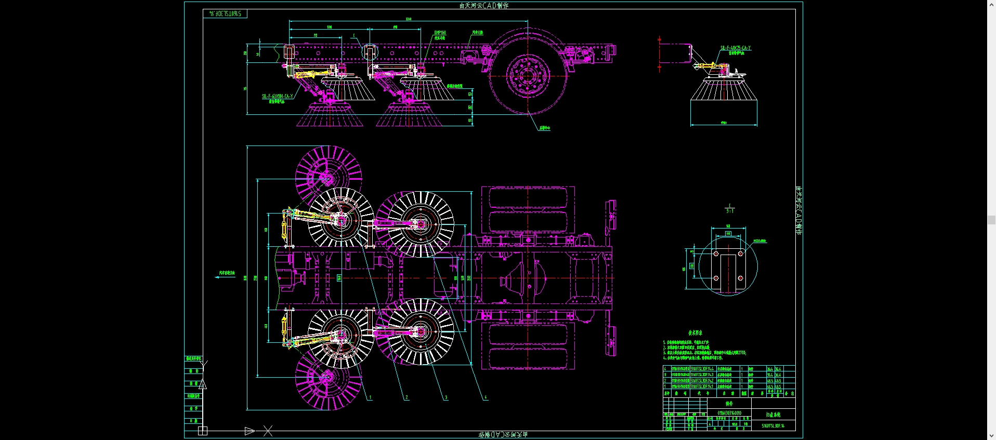The image size is (996, 440).
Task: Click the S160TSL30F.14.3 parts list cell
Action: [703, 375]
